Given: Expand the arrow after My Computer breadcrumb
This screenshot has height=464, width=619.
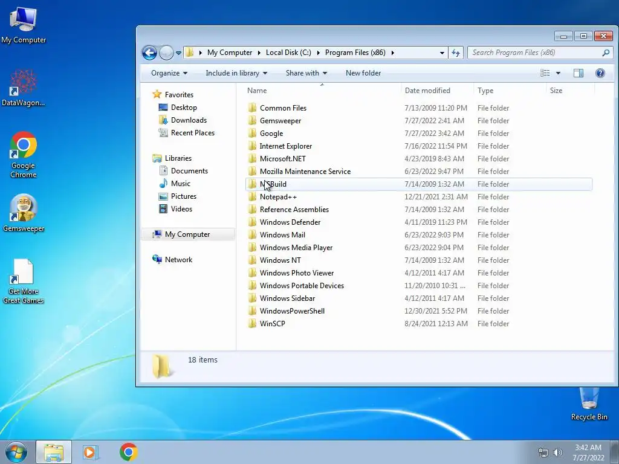Looking at the screenshot, I should point(259,53).
